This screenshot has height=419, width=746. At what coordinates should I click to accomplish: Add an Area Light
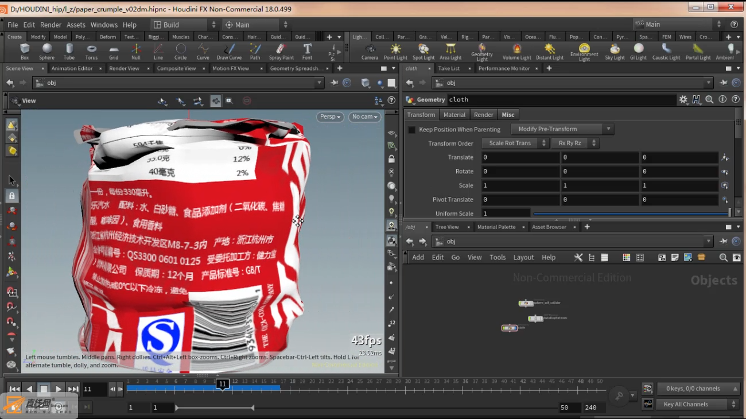tap(450, 52)
